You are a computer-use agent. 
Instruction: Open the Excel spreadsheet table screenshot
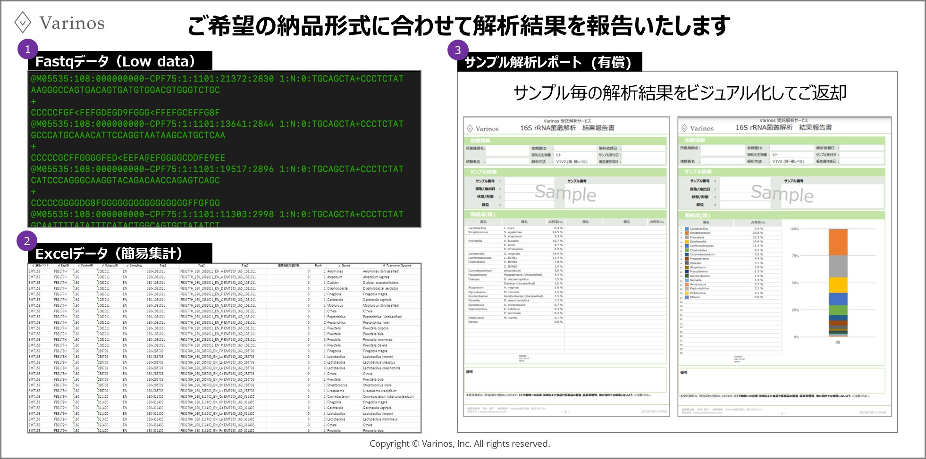coord(224,348)
